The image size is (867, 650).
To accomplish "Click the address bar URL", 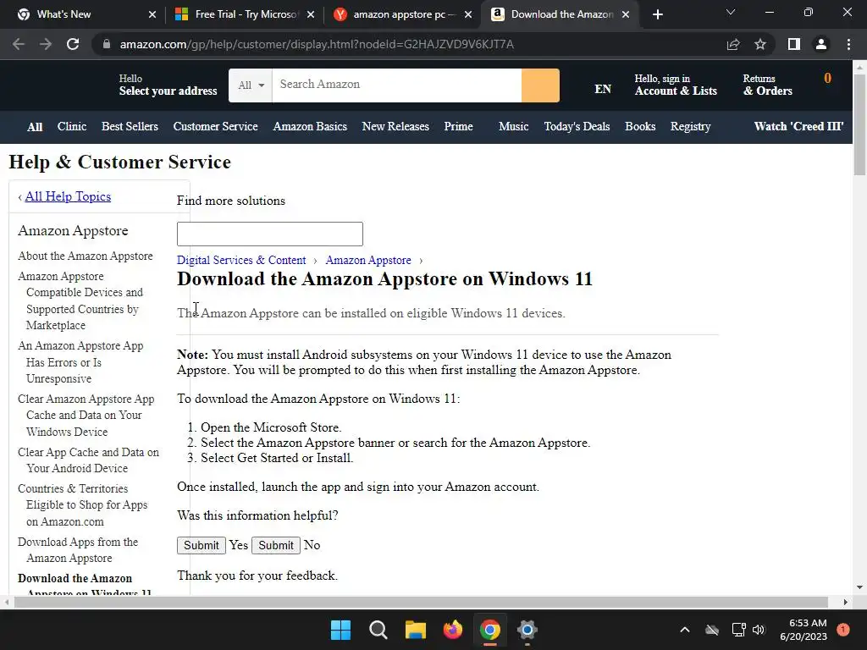I will 317,44.
